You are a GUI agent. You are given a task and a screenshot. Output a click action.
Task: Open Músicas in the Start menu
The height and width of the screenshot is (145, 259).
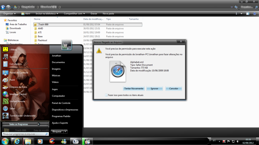[56, 75]
